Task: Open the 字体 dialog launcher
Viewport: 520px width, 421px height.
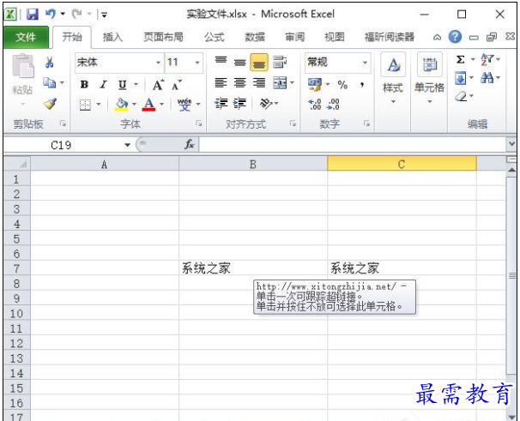Action: [x=199, y=123]
